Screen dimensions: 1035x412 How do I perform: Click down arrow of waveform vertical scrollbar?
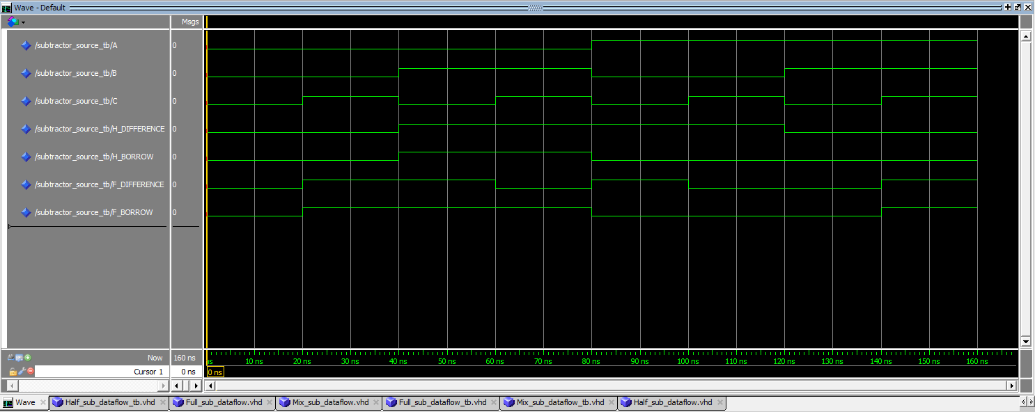pyautogui.click(x=1025, y=341)
